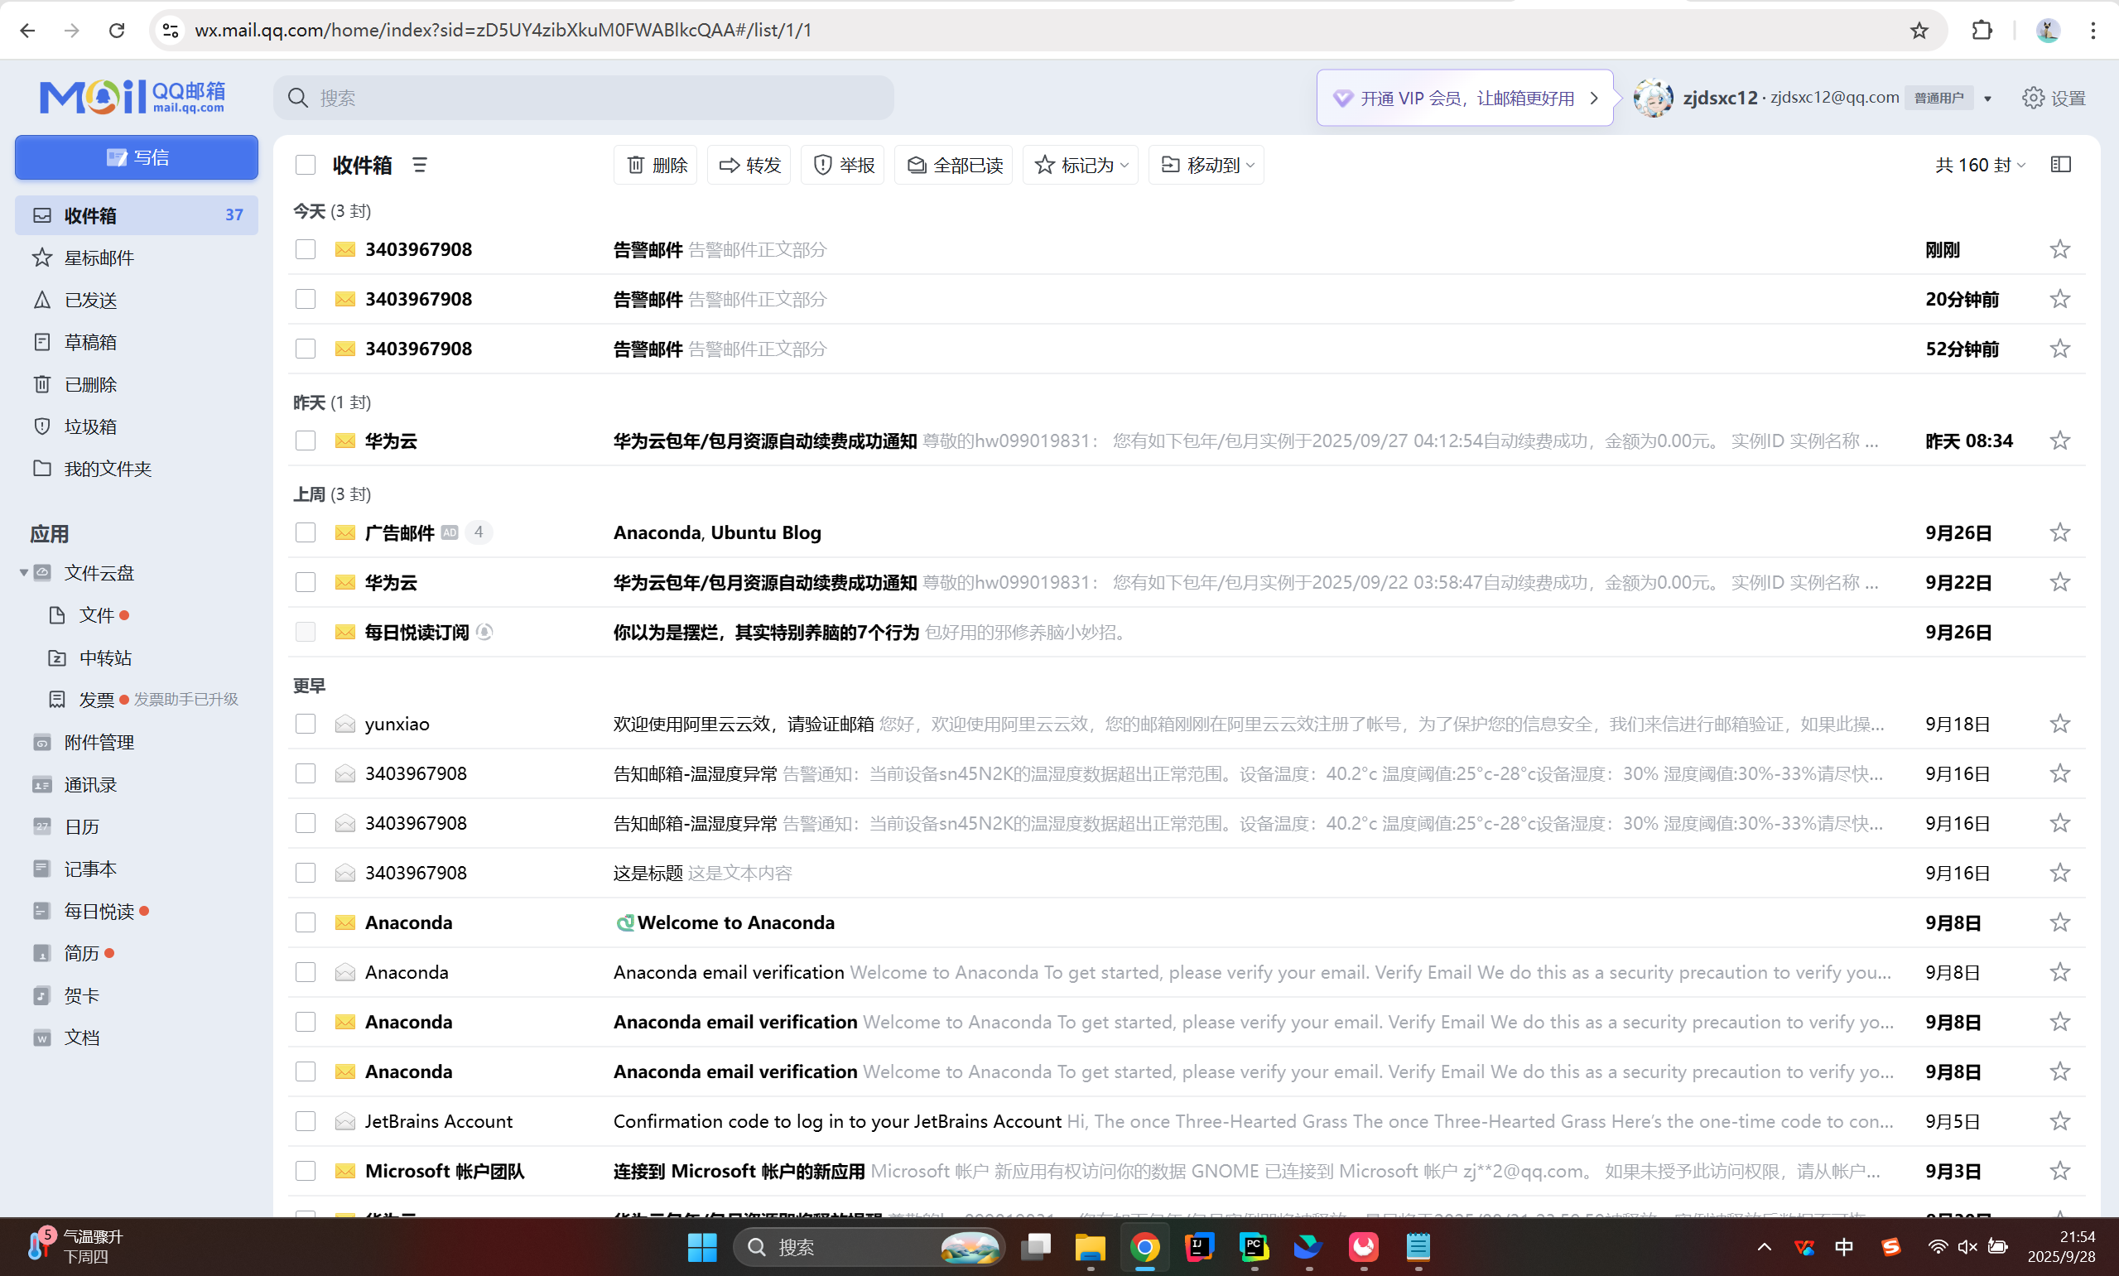Click the Windows taskbar 搜索 box
This screenshot has width=2119, height=1276.
[869, 1248]
